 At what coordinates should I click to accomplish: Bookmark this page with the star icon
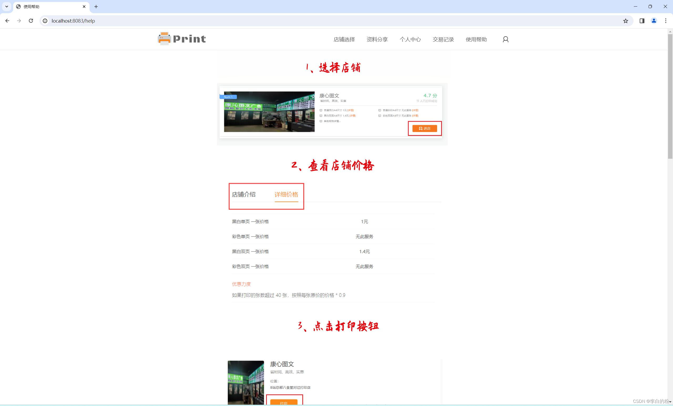[625, 21]
